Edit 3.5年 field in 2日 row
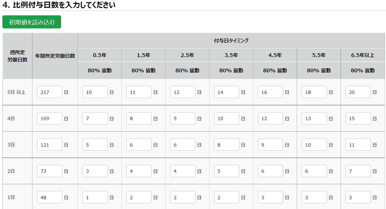The width and height of the screenshot is (386, 209). click(226, 171)
